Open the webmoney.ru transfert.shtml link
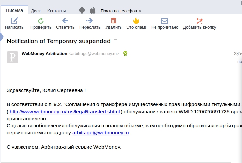The image size is (242, 163). [64, 112]
